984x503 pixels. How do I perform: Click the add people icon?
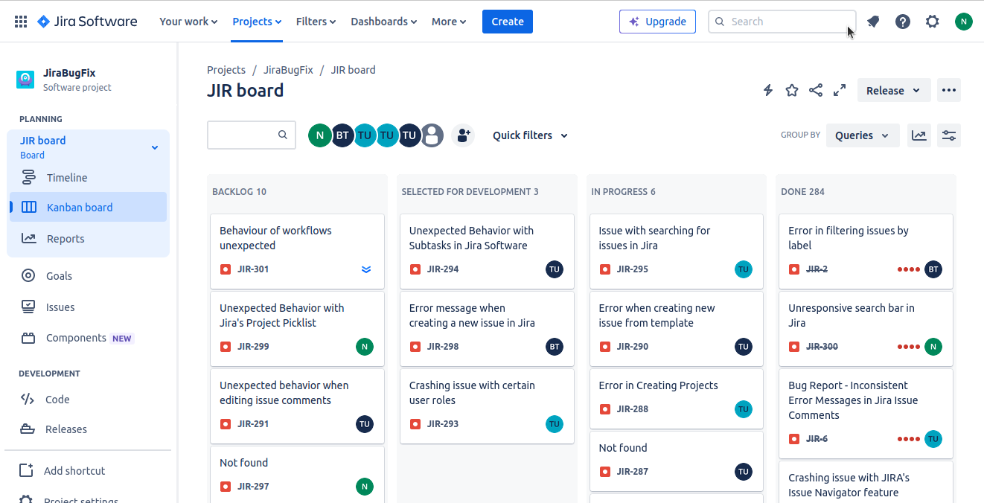(x=463, y=135)
